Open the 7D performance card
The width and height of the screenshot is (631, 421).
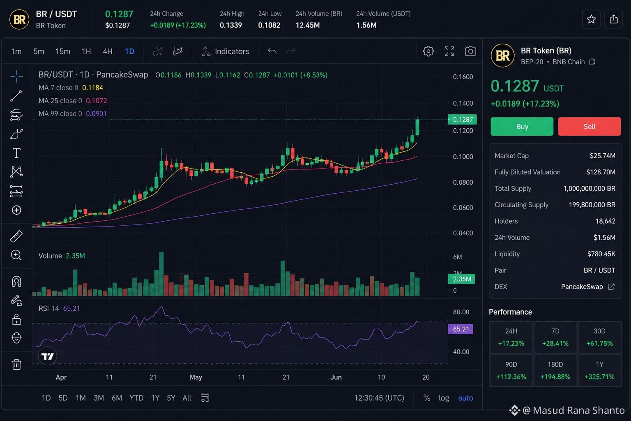click(555, 337)
